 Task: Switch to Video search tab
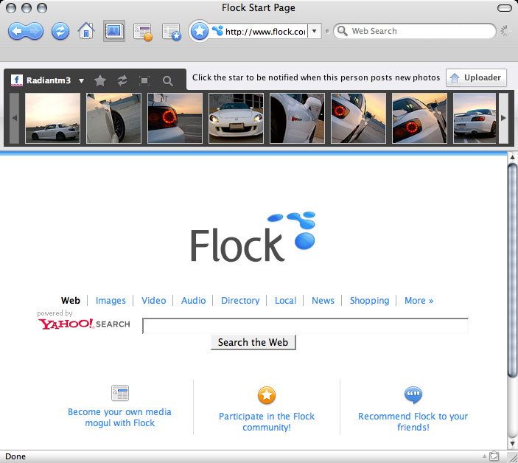[x=153, y=300]
